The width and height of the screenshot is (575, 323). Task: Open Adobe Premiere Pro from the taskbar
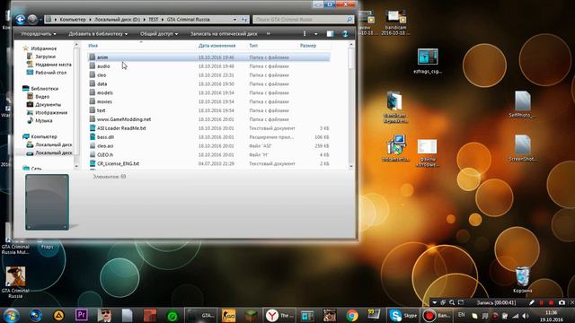pos(82,315)
